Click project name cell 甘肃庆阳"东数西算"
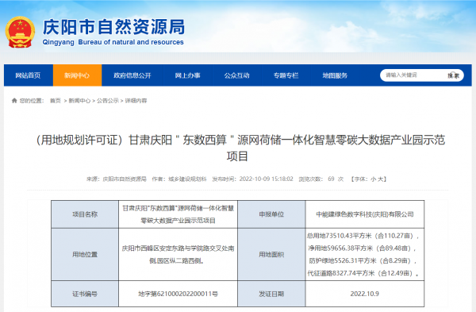The width and height of the screenshot is (476, 312). point(178,214)
